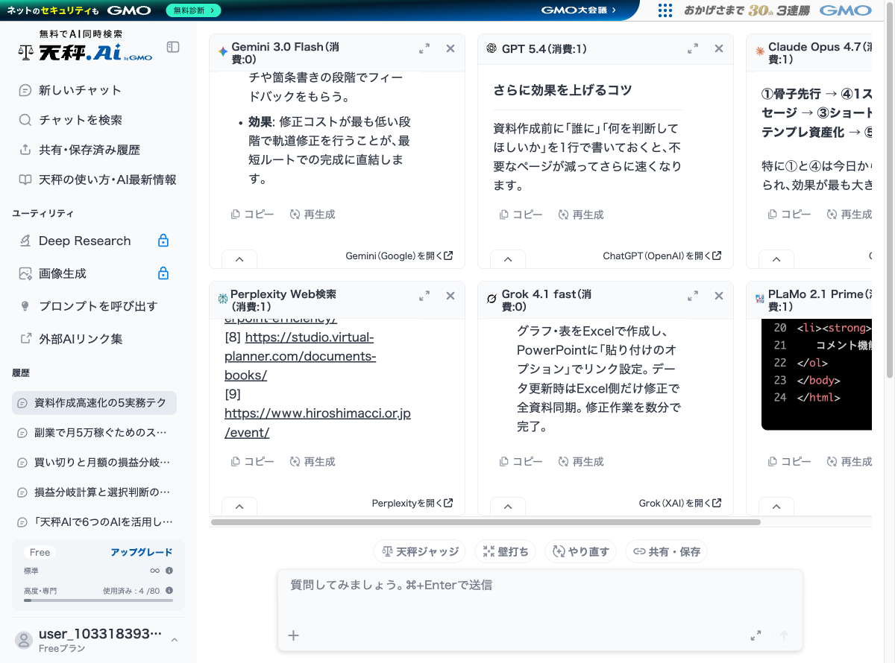Copy the PLaMo 2.1 Prime response
The height and width of the screenshot is (663, 895).
tap(789, 461)
